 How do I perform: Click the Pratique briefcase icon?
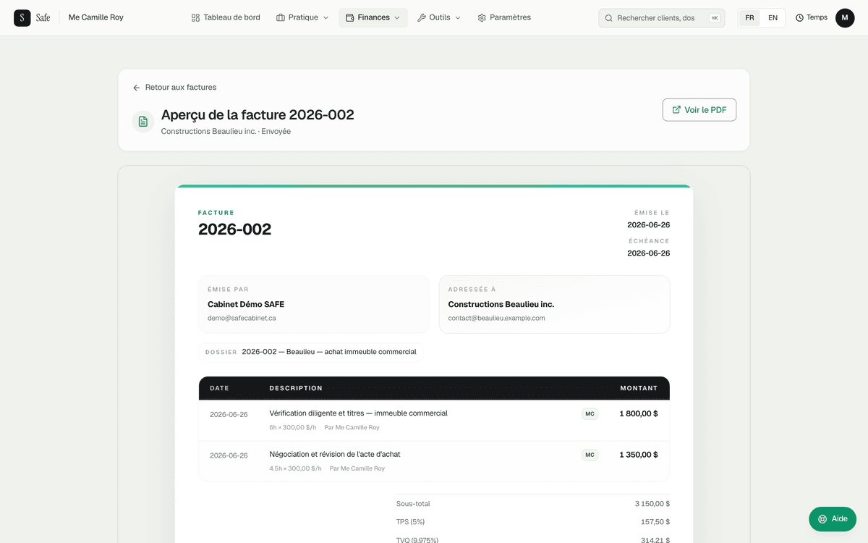[281, 18]
